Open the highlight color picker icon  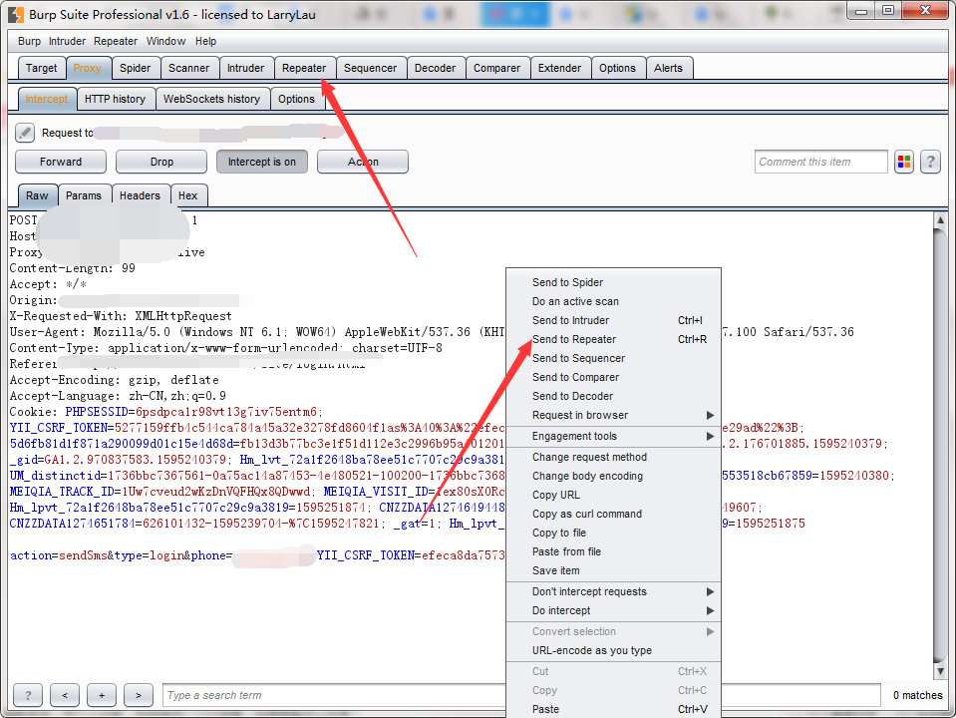click(904, 162)
